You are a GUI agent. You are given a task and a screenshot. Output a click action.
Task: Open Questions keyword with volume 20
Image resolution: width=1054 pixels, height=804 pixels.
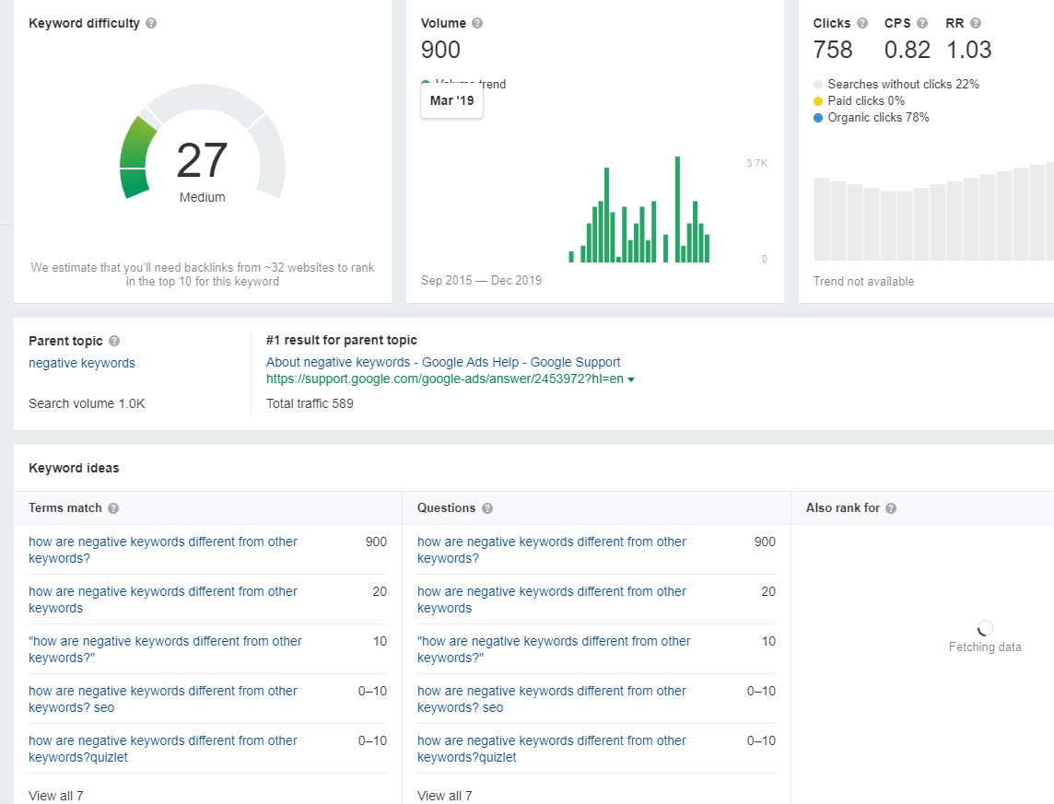(551, 600)
